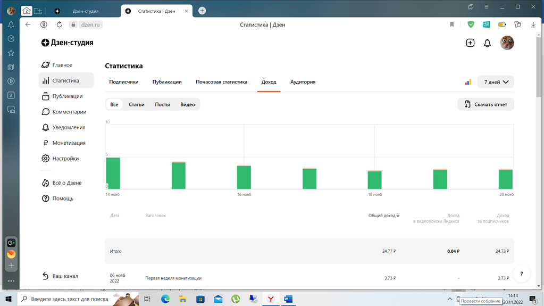544x306 pixels.
Task: Close the Статистика | Дзен tab
Action: [186, 11]
